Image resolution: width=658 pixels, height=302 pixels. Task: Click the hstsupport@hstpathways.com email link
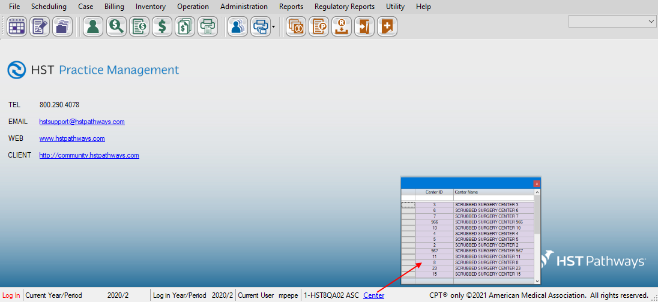click(82, 122)
